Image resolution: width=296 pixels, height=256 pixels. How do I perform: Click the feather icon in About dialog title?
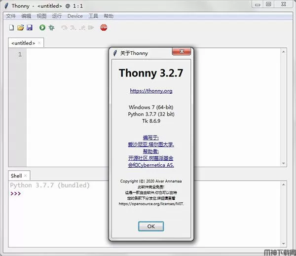click(115, 53)
